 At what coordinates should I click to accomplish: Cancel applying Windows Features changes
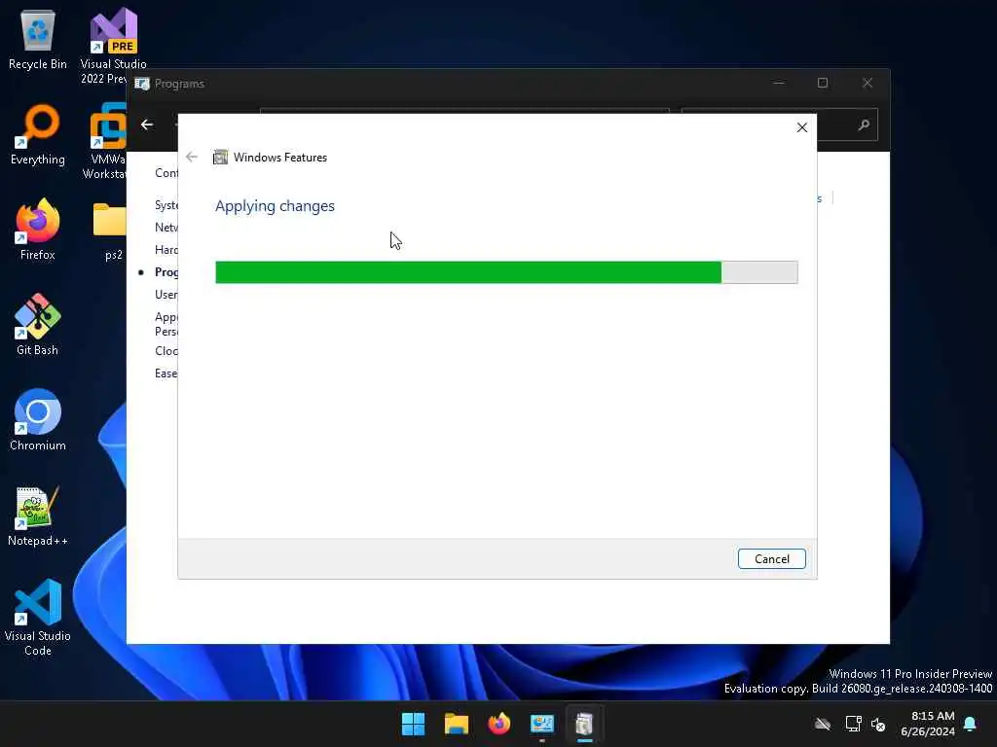point(771,559)
